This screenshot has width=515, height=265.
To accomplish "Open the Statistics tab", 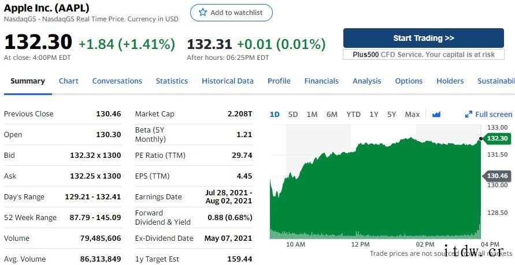I will click(172, 81).
